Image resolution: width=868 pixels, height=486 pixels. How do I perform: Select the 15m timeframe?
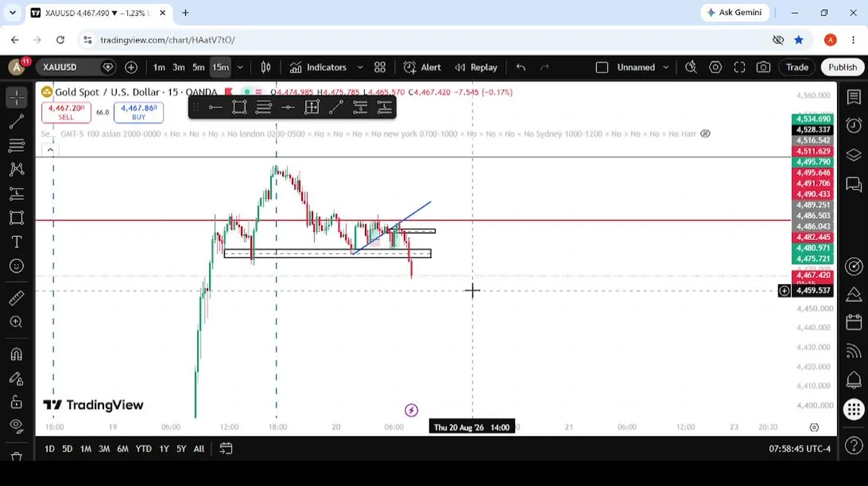220,67
